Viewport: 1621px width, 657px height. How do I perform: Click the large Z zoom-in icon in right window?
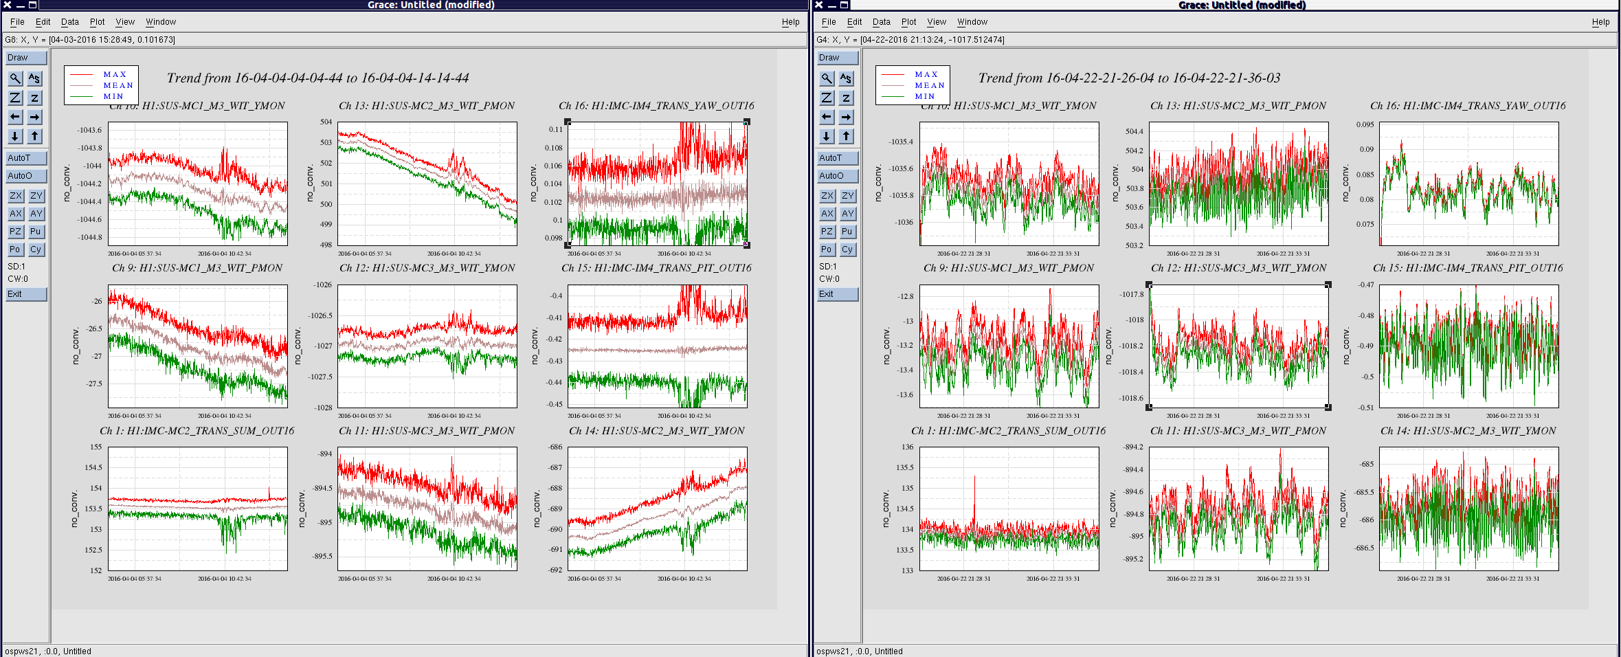coord(827,98)
